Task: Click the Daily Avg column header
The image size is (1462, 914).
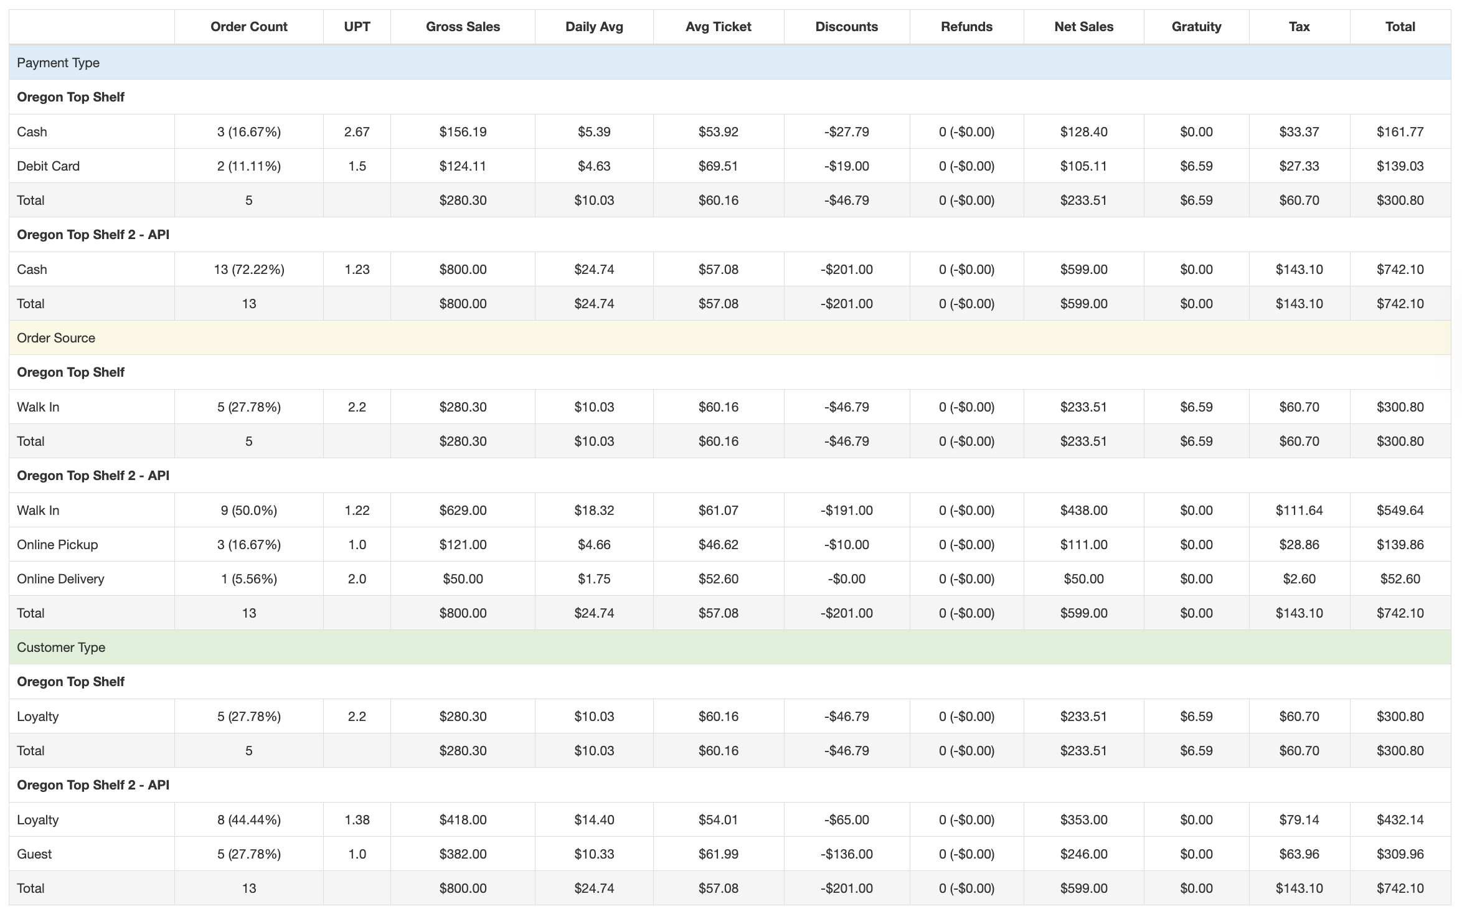Action: point(594,27)
